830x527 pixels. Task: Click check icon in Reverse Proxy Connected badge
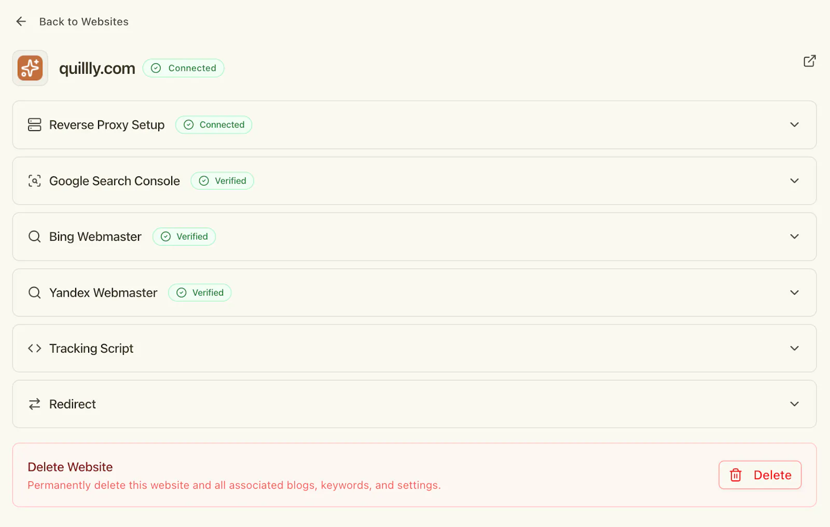(x=189, y=124)
